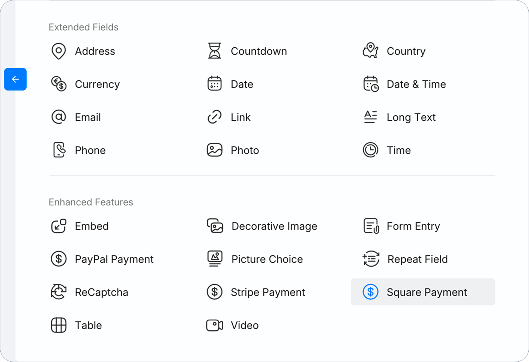
Task: Select the Table grid icon
Action: (x=59, y=325)
